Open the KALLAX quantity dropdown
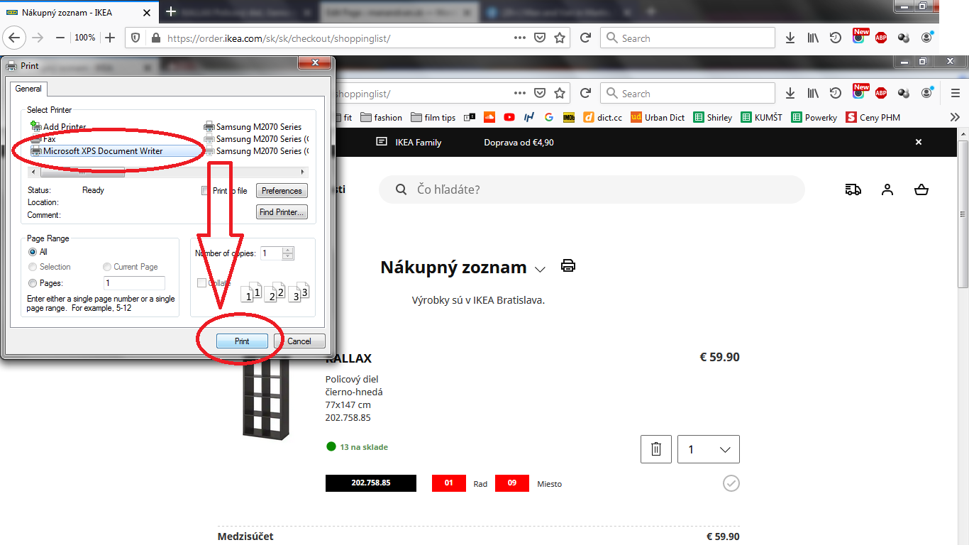This screenshot has height=545, width=969. coord(709,449)
